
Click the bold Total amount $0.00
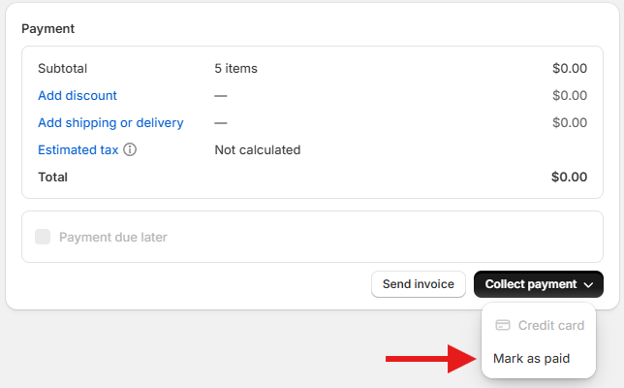pyautogui.click(x=569, y=178)
